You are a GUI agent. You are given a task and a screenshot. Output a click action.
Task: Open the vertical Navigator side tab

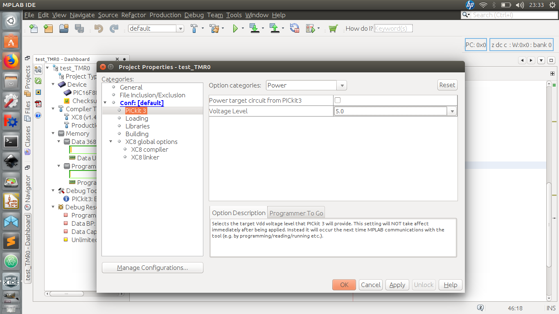pos(28,192)
